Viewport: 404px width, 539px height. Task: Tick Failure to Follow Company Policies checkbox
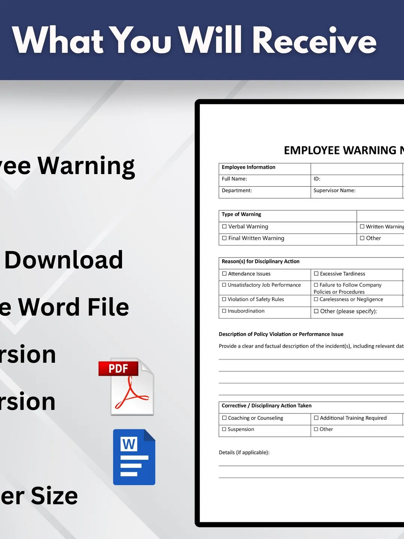pyautogui.click(x=316, y=285)
